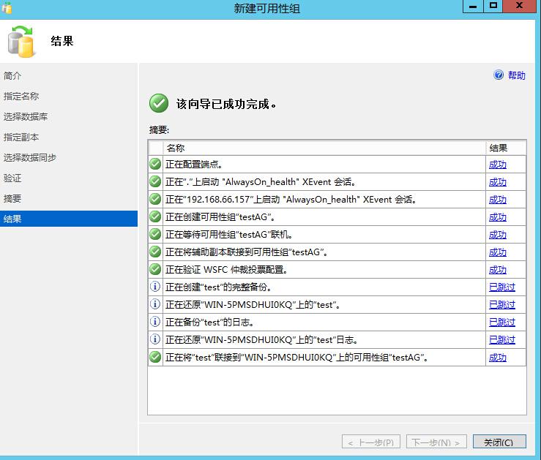Click info icon for 正在还原 上的"test" row
The width and height of the screenshot is (541, 460).
click(x=155, y=304)
